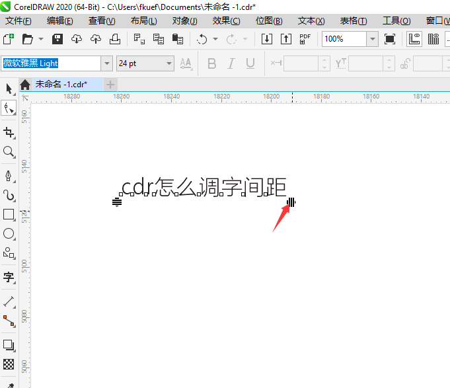Open the 对象(J) menu
Screen dimensions: 450x388
[184, 21]
